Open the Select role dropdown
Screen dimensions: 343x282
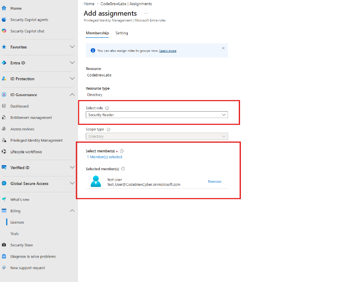157,115
